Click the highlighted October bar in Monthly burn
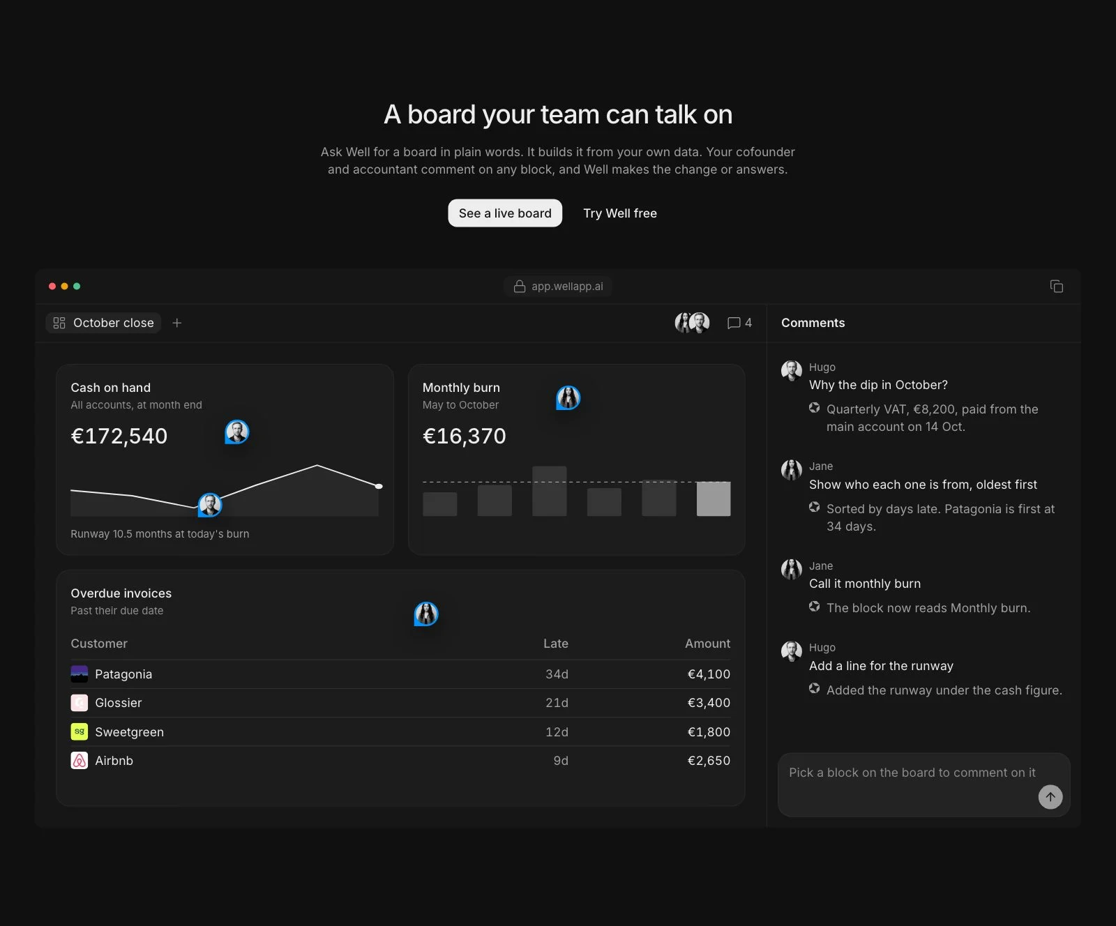This screenshot has height=926, width=1116. pyautogui.click(x=714, y=499)
